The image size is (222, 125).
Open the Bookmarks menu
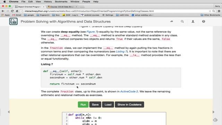coord(61,1)
